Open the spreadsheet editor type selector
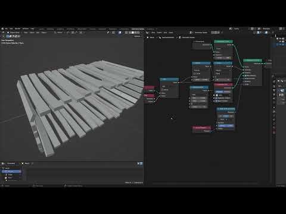This screenshot has height=214, width=286. point(4,163)
